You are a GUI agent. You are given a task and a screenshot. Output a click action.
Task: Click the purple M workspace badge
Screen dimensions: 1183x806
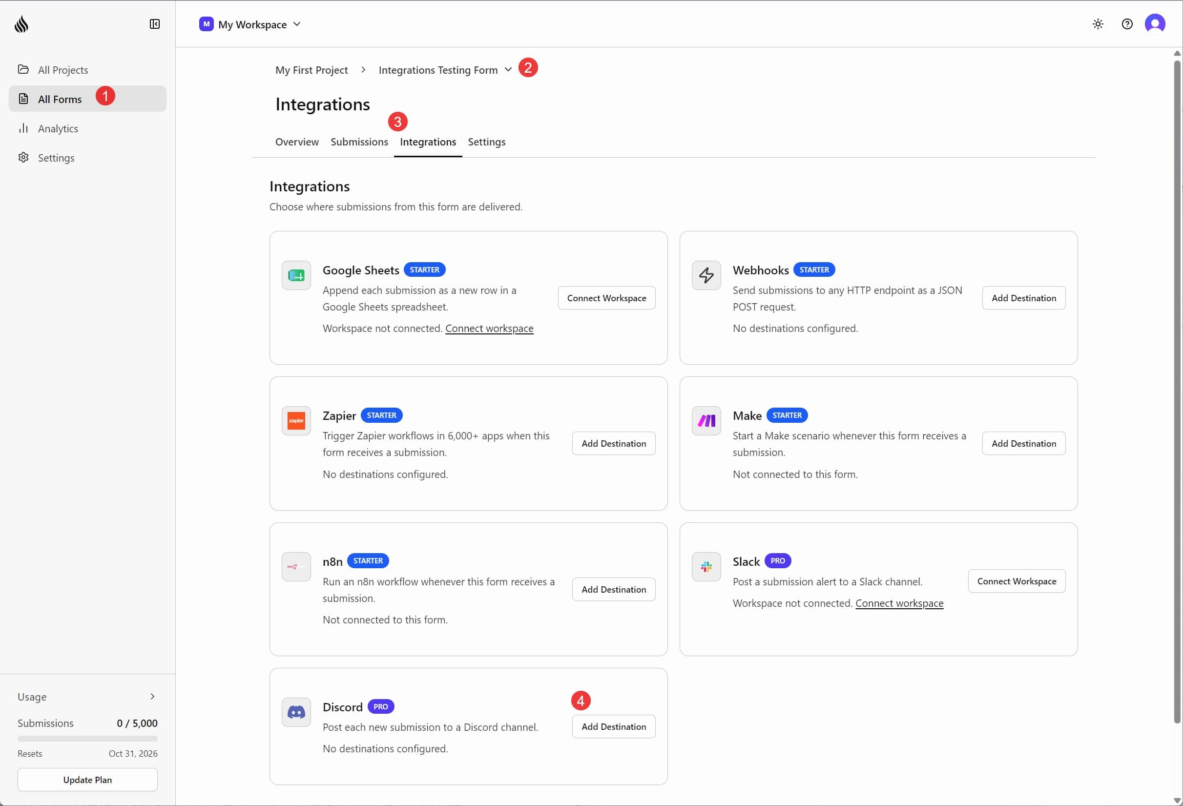pyautogui.click(x=206, y=24)
